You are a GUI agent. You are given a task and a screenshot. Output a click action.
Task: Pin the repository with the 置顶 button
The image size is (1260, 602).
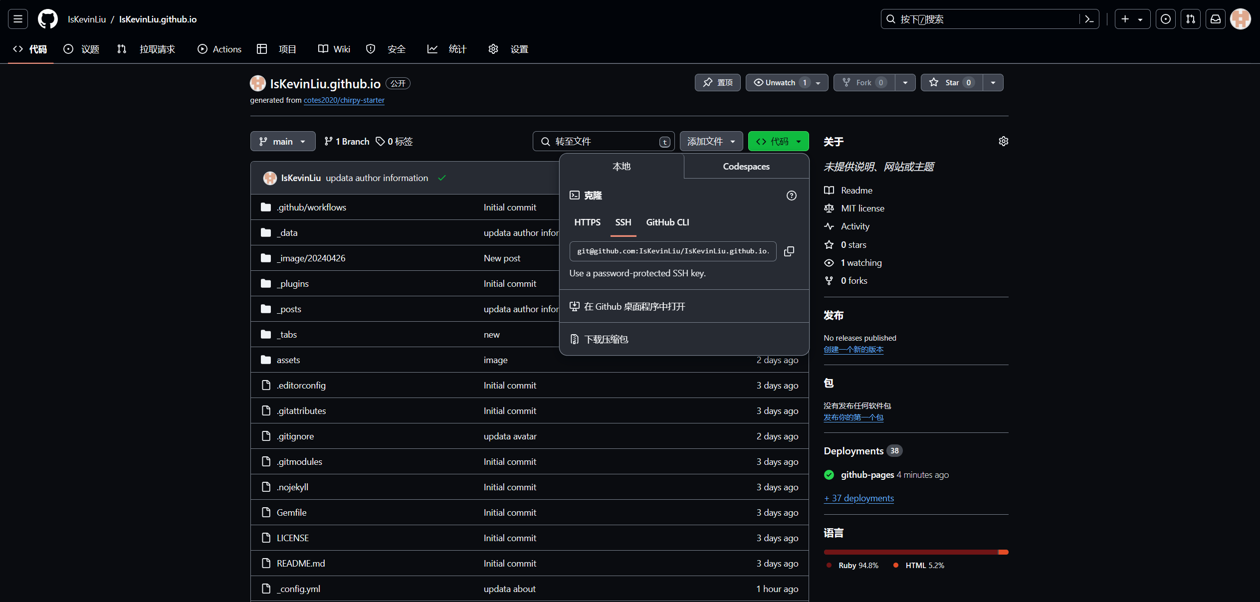pyautogui.click(x=717, y=83)
